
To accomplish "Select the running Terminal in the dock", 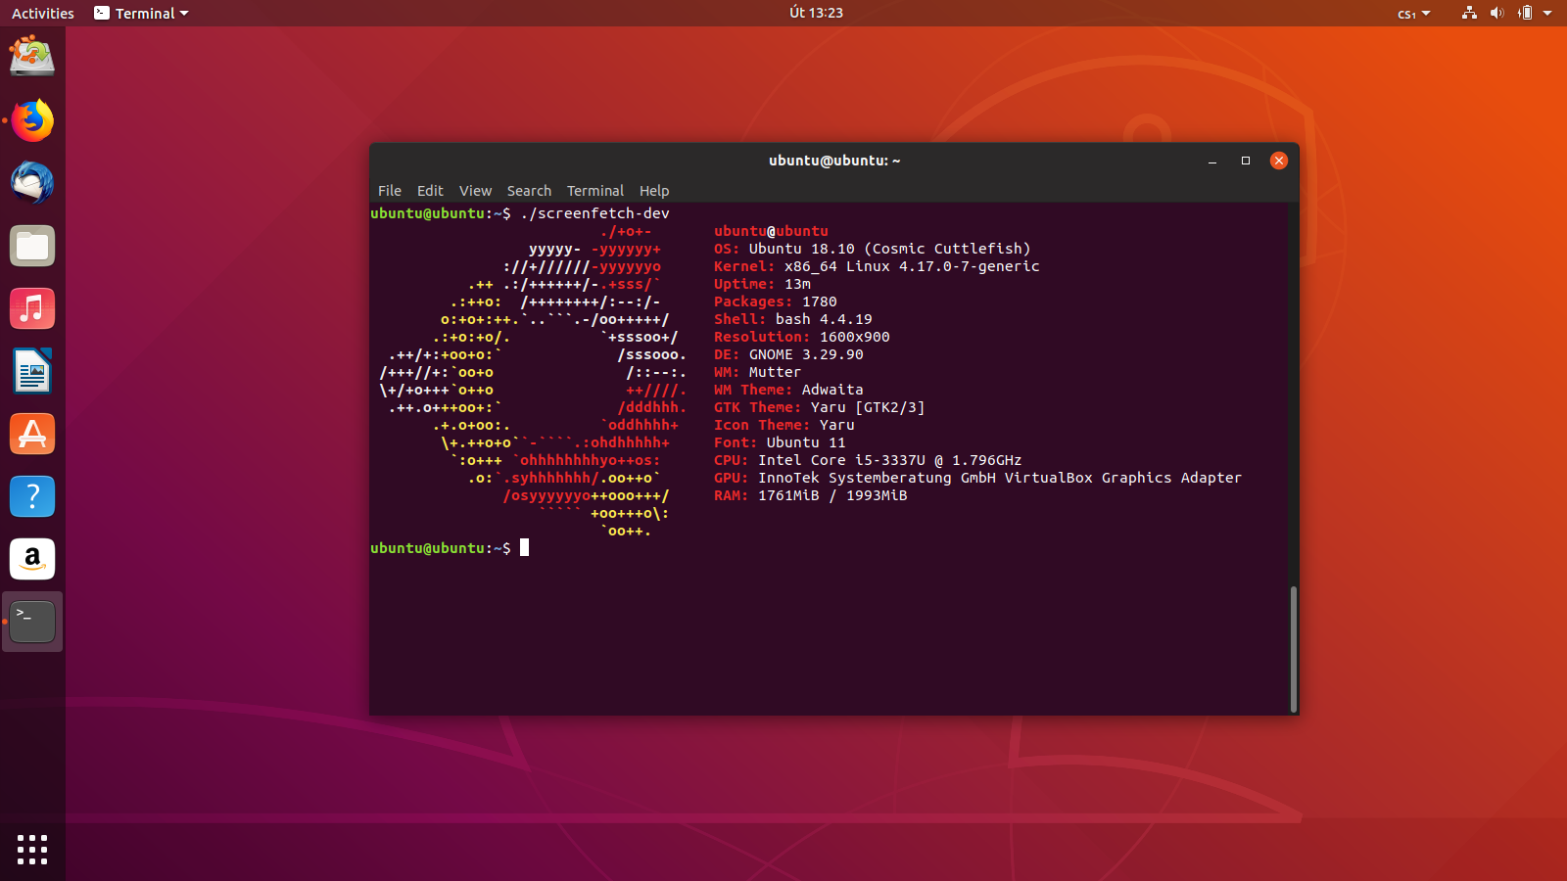I will click(x=32, y=622).
